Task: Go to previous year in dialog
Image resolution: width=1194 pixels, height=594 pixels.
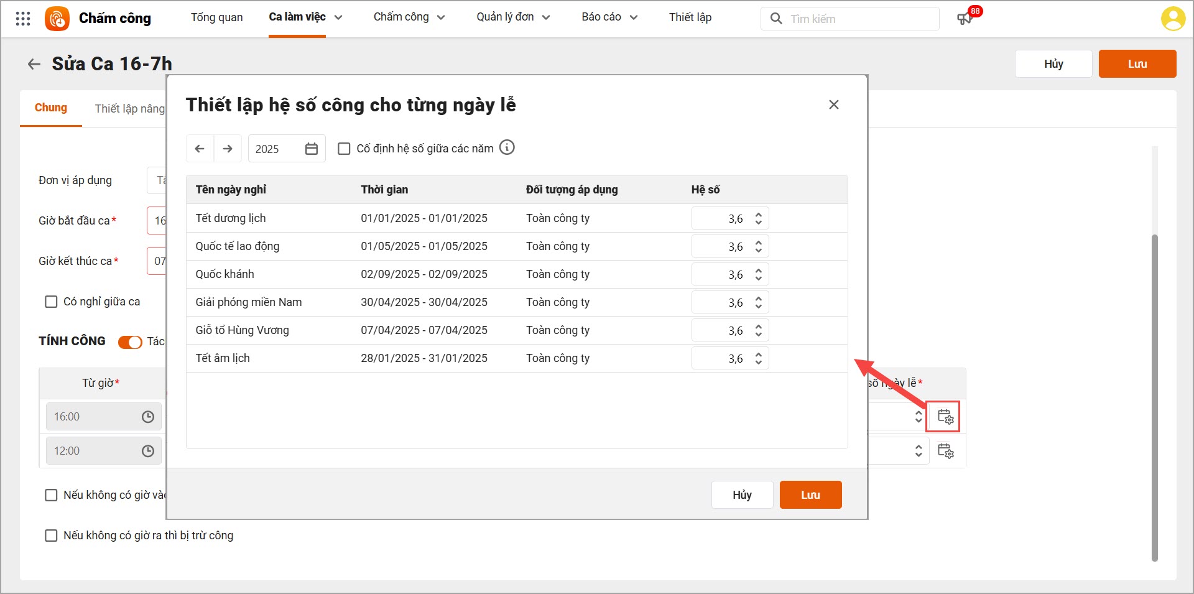Action: (200, 149)
